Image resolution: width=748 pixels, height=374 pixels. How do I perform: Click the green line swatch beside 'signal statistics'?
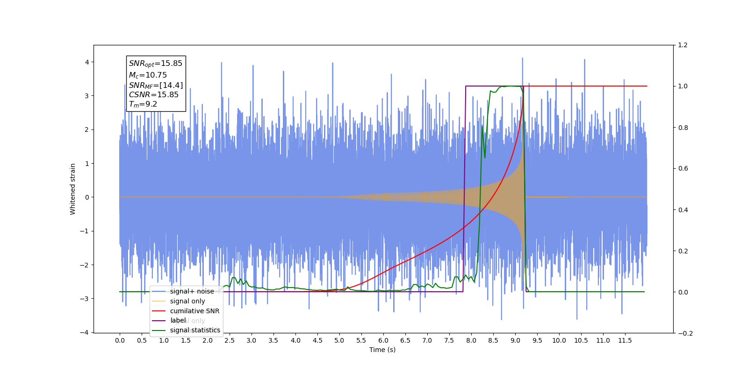tap(159, 331)
